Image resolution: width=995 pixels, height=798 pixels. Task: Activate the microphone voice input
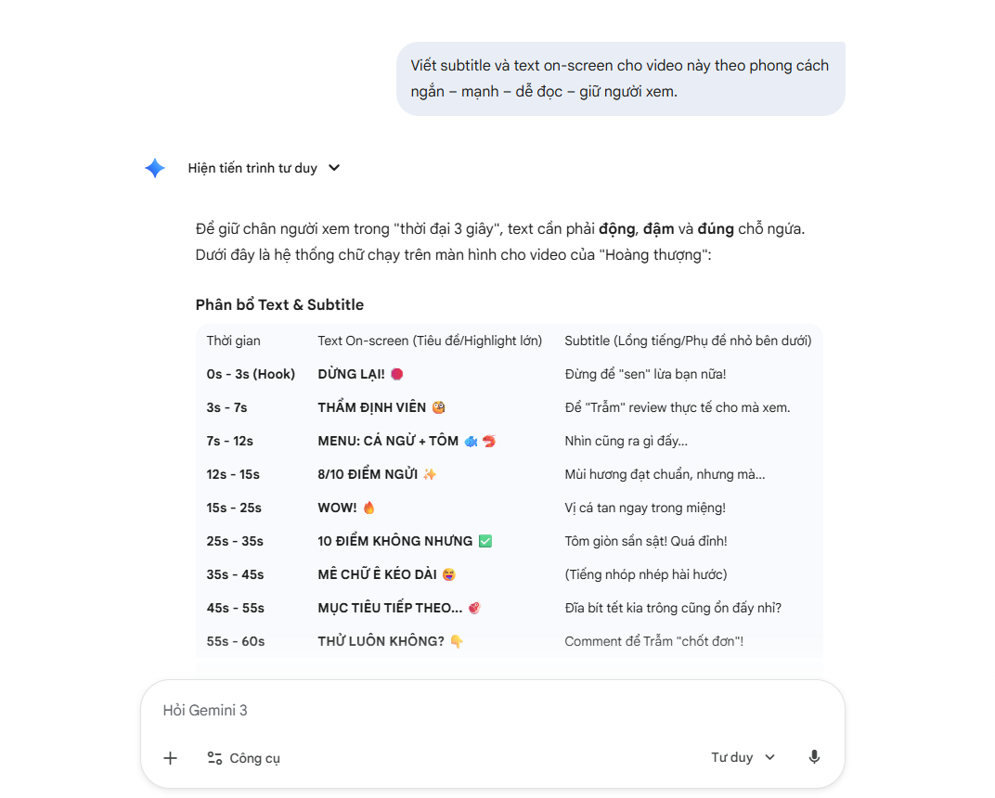point(814,757)
